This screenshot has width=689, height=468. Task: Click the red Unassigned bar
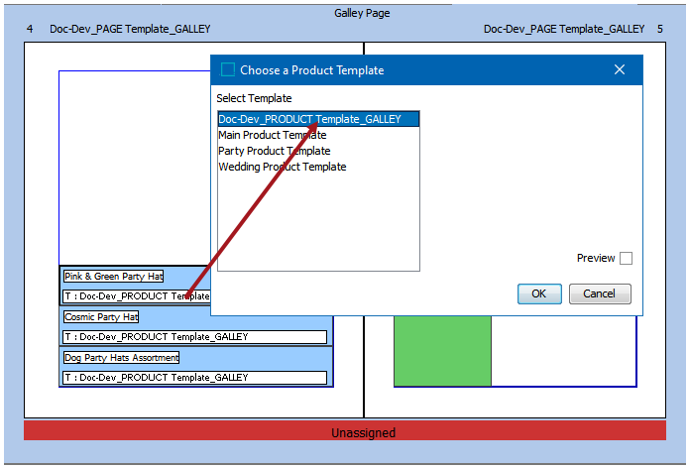[x=345, y=430]
